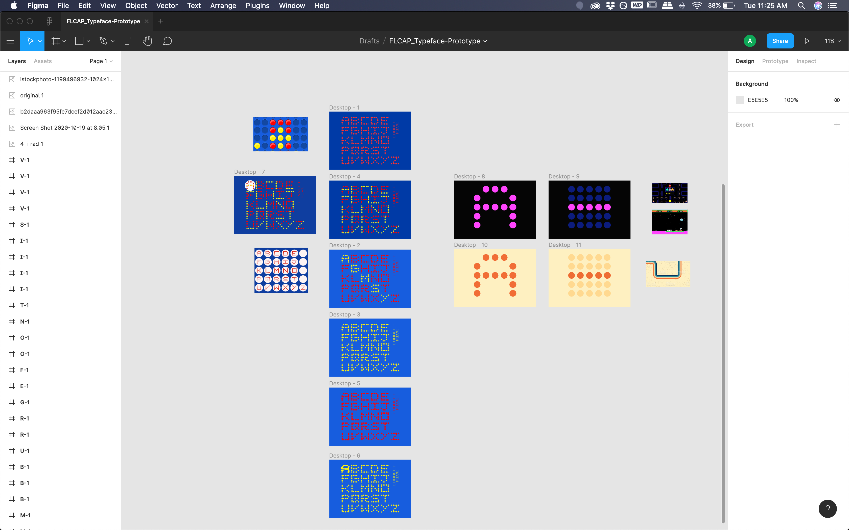Select the Text tool
Screen dimensions: 849x530
click(x=127, y=41)
